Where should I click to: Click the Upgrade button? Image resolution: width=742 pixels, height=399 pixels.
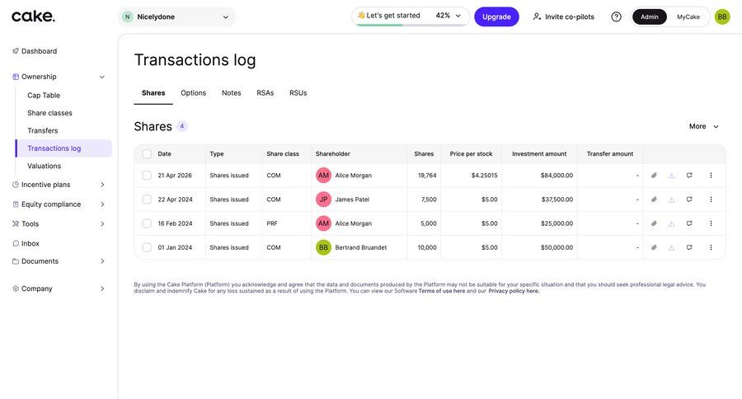click(x=496, y=16)
